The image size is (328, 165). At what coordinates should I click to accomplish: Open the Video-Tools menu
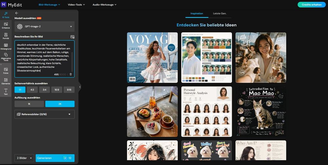(x=76, y=5)
